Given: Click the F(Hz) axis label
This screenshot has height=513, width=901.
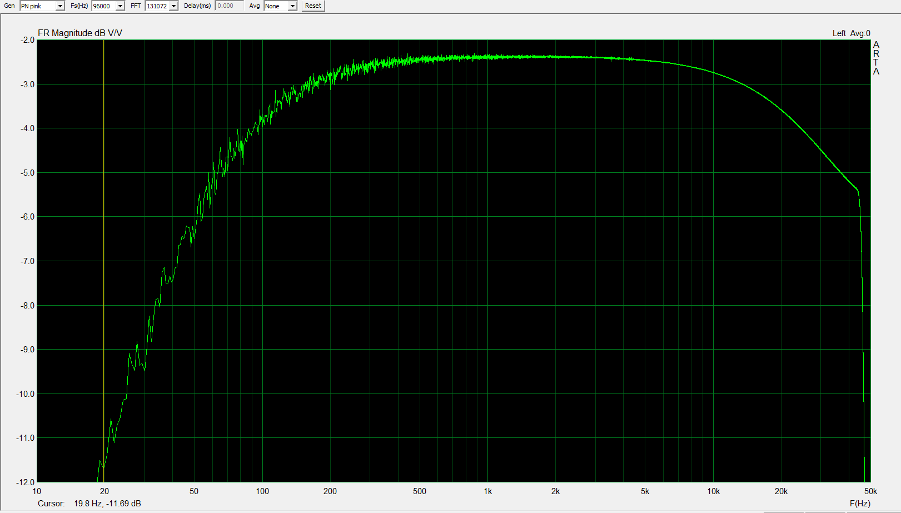Looking at the screenshot, I should [860, 504].
